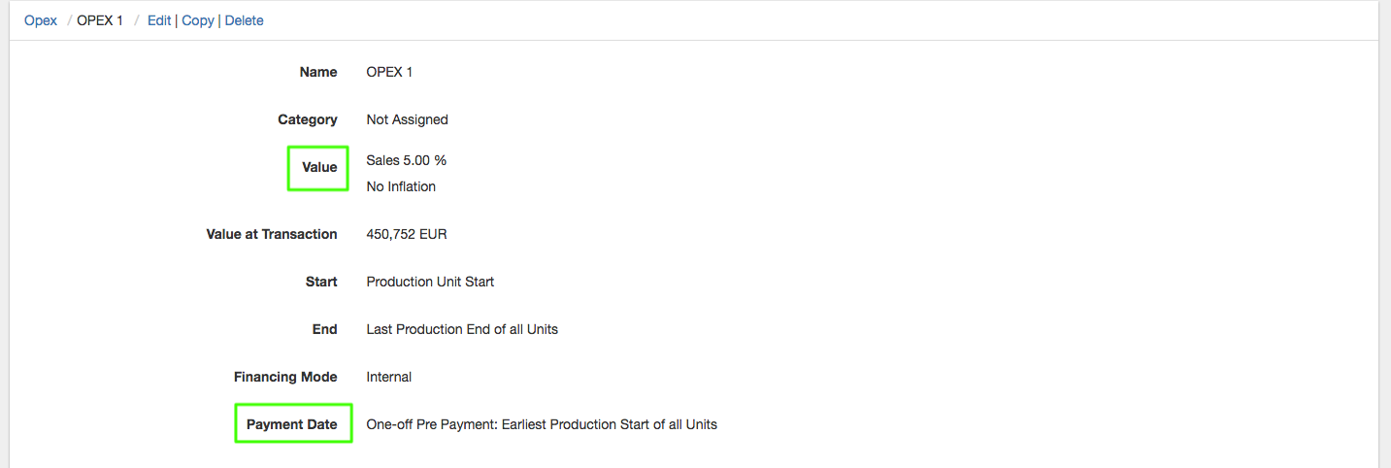Select the Internal financing mode value

[388, 377]
